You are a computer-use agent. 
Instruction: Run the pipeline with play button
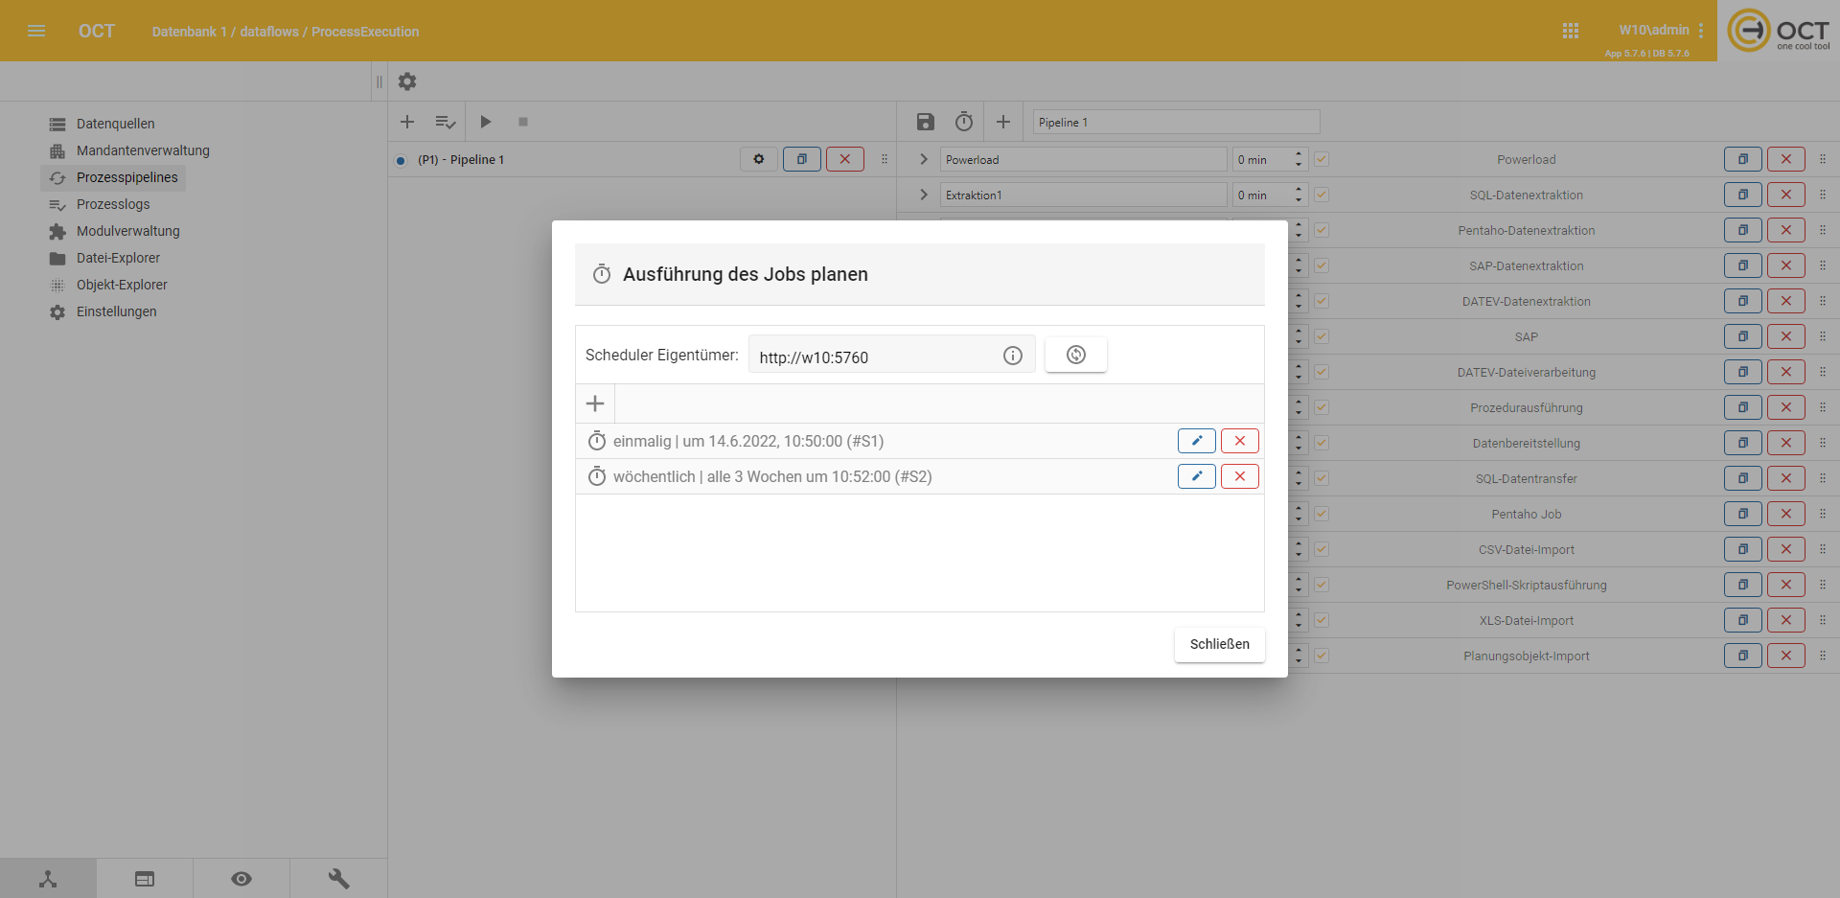[x=486, y=122]
